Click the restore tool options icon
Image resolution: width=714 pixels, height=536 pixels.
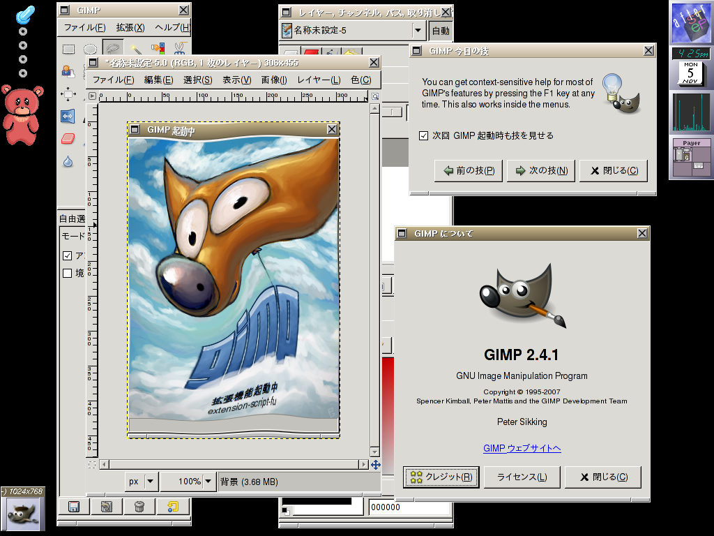click(107, 507)
